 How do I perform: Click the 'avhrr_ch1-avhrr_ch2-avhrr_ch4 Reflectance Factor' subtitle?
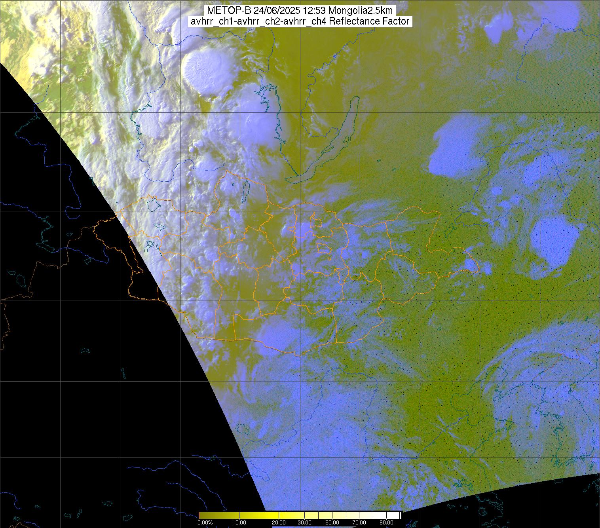[300, 21]
